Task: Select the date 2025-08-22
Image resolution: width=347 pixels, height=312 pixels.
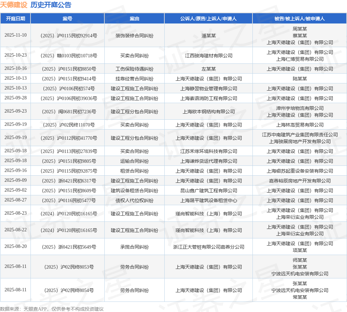Action: click(x=16, y=230)
